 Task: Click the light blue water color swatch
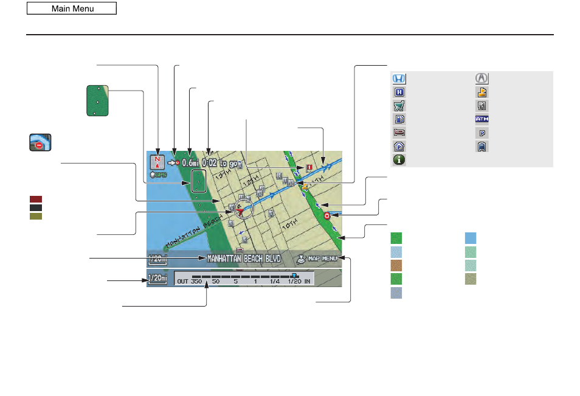(x=471, y=238)
